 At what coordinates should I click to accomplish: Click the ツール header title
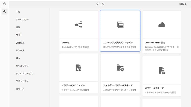[100, 4]
